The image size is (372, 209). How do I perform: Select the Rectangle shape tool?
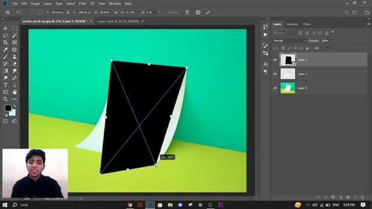pyautogui.click(x=5, y=92)
